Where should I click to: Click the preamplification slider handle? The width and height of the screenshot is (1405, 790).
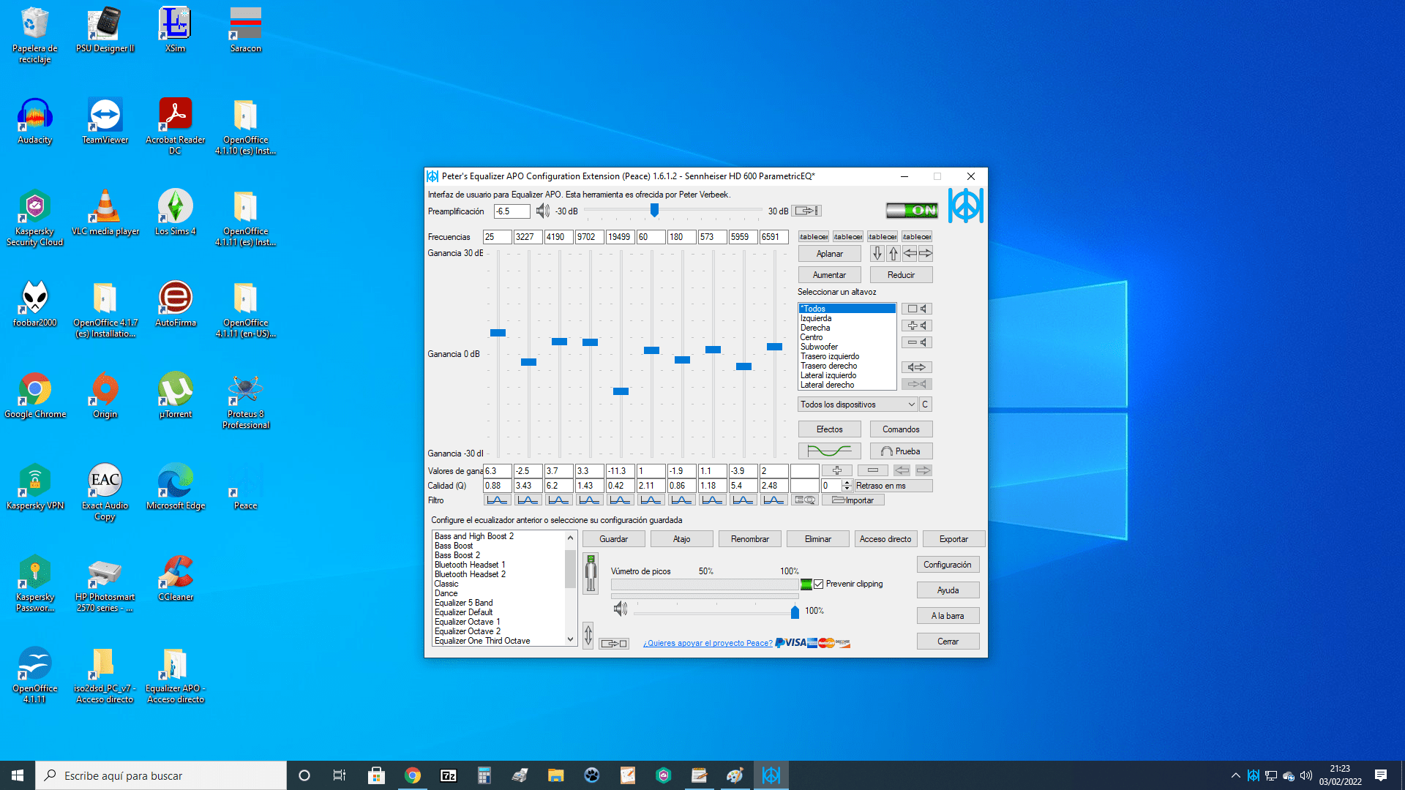click(x=655, y=211)
